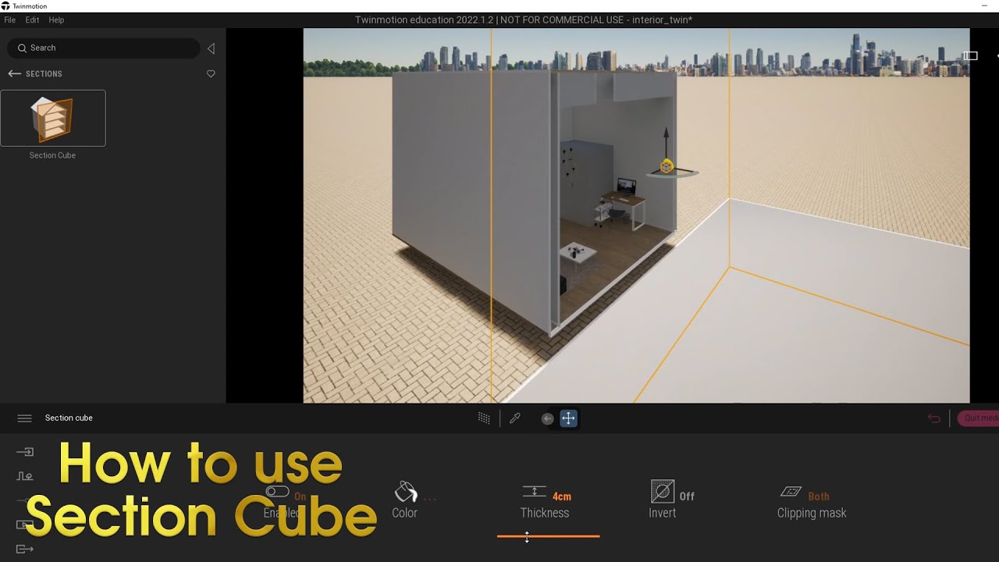Select the Thickness setting label
The height and width of the screenshot is (562, 999).
pyautogui.click(x=545, y=513)
